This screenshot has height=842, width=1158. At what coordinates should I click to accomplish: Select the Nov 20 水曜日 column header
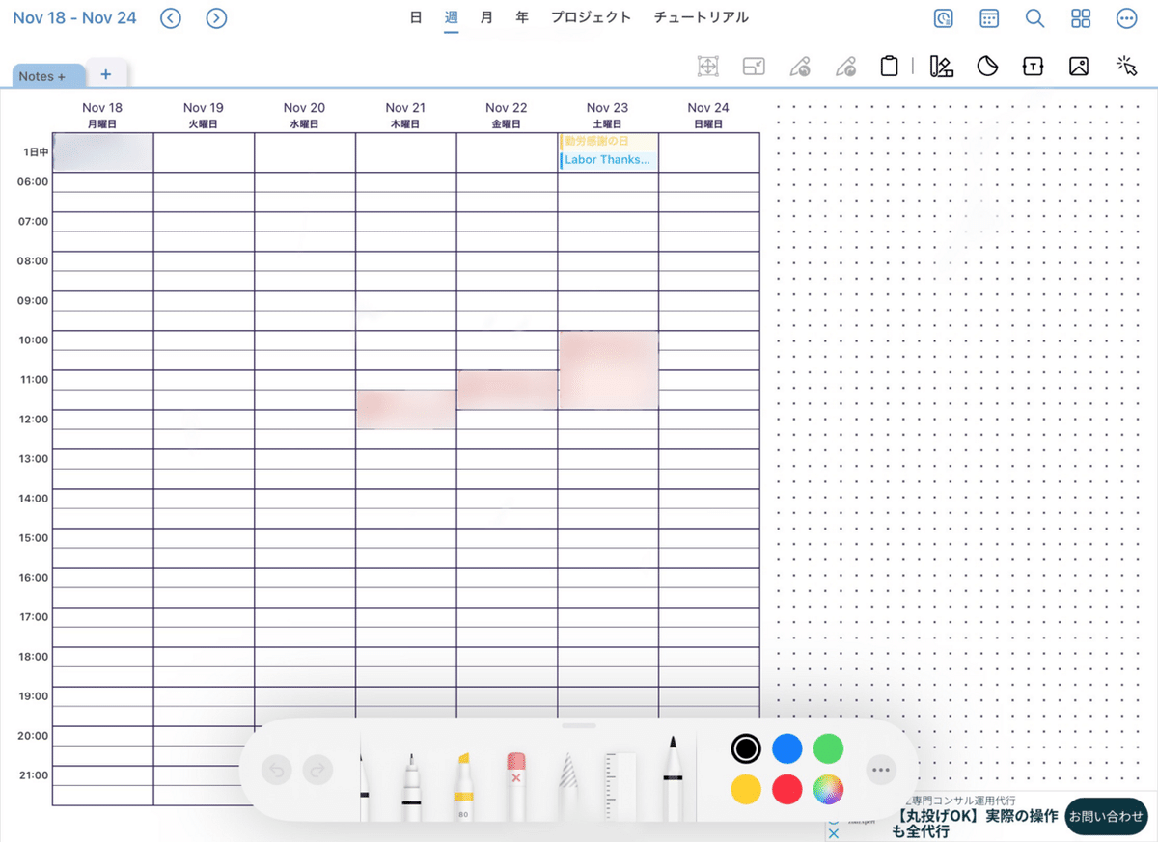pos(305,115)
